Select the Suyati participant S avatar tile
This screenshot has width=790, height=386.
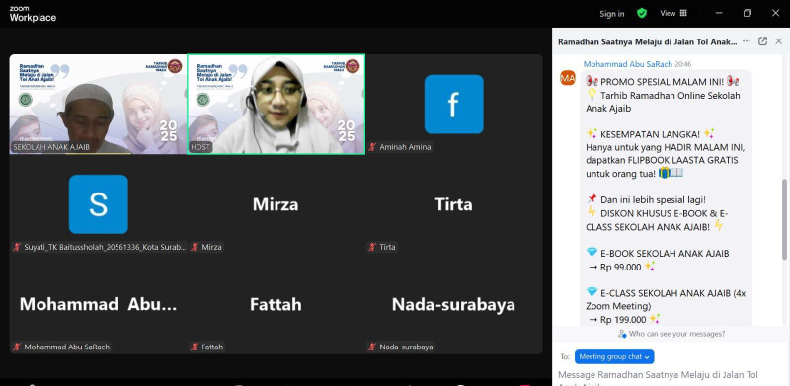click(x=98, y=204)
